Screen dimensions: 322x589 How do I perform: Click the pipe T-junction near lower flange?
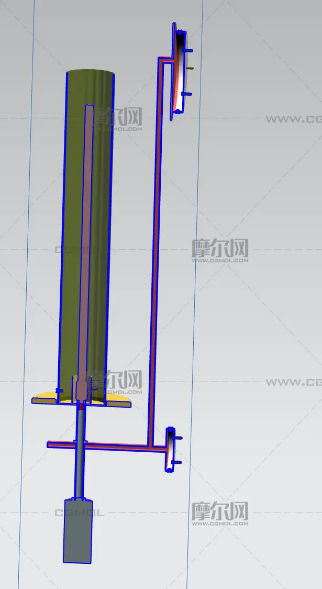150,446
